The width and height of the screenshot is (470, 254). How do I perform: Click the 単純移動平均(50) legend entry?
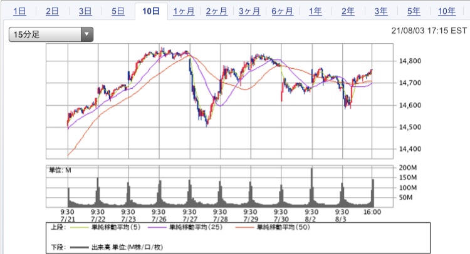(283, 227)
